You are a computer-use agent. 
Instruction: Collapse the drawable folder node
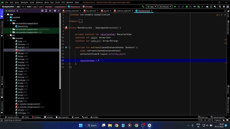point(10,38)
